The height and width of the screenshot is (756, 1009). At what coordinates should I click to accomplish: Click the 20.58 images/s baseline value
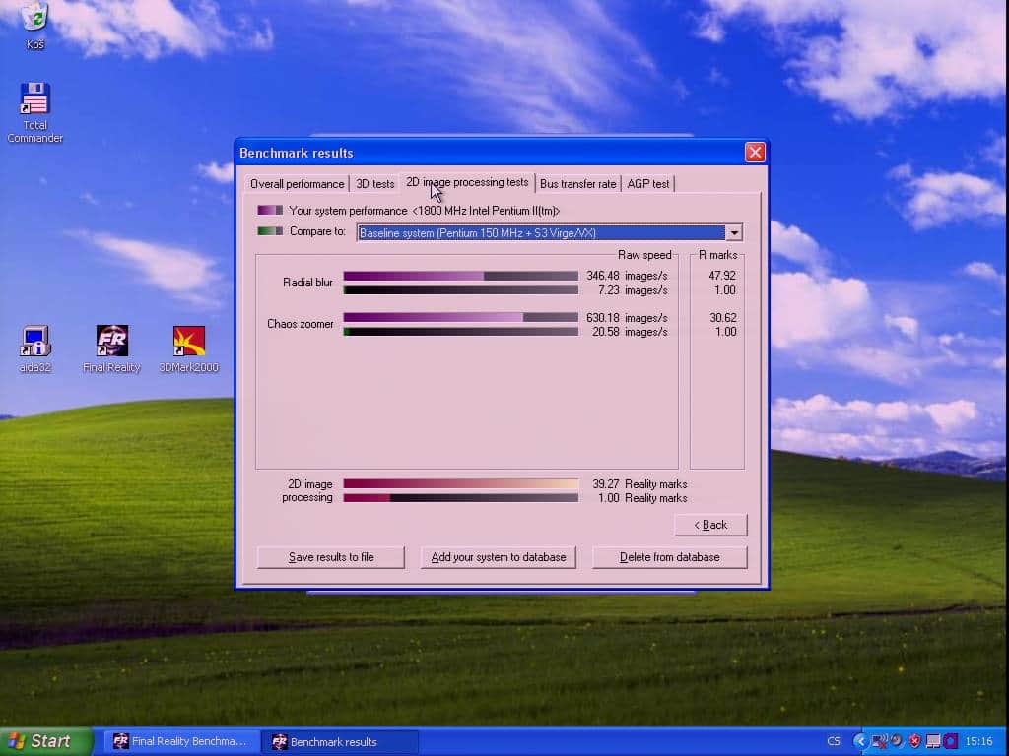point(630,332)
